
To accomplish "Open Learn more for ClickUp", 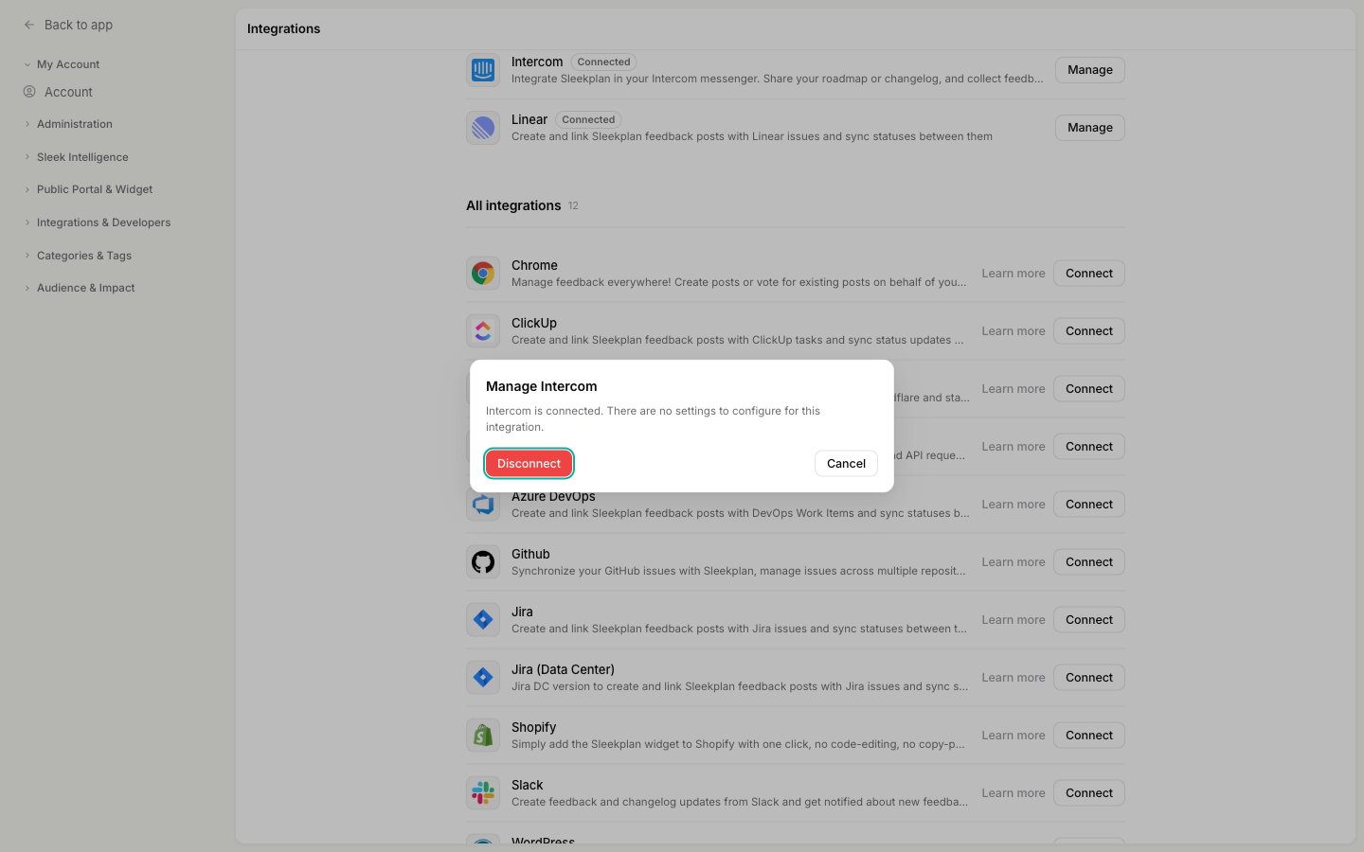I will pos(1014,331).
